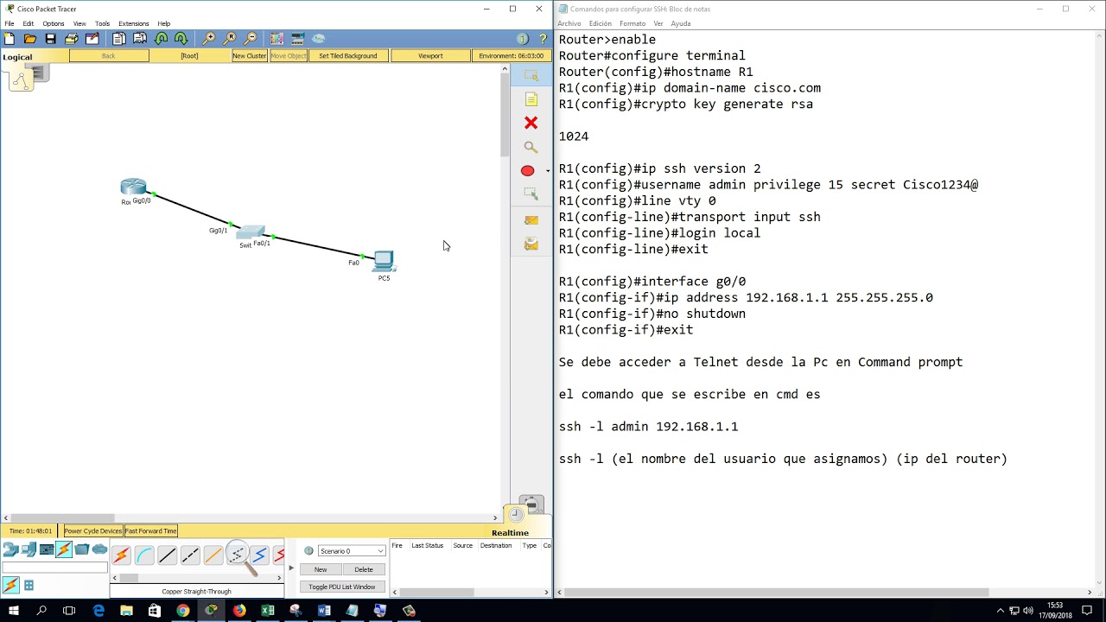Open Tools menu in Packet Tracer

click(x=102, y=23)
